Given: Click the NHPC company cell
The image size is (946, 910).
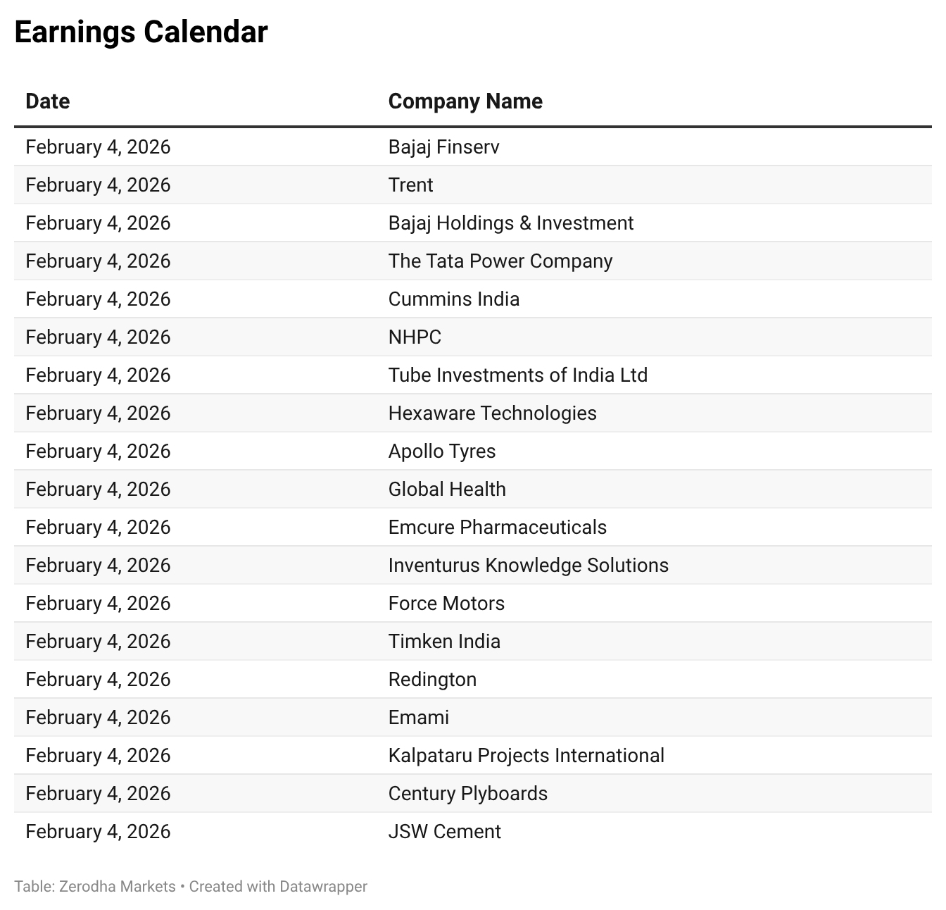Looking at the screenshot, I should click(415, 337).
